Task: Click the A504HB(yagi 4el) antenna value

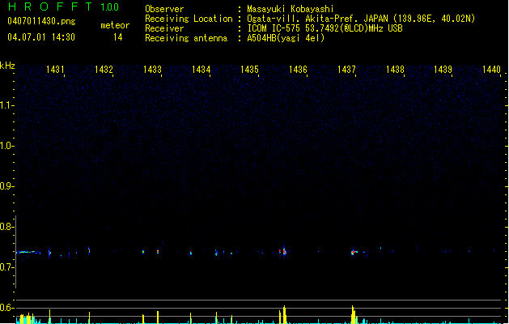Action: point(286,38)
